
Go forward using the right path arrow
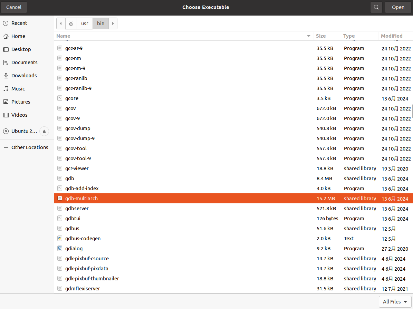pyautogui.click(x=113, y=23)
